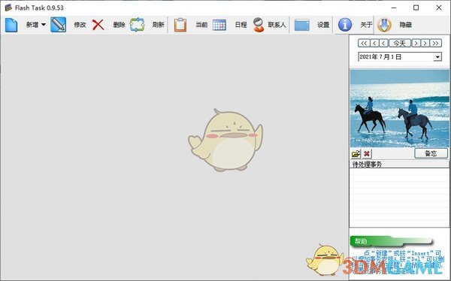Jump back with the << button

click(364, 44)
